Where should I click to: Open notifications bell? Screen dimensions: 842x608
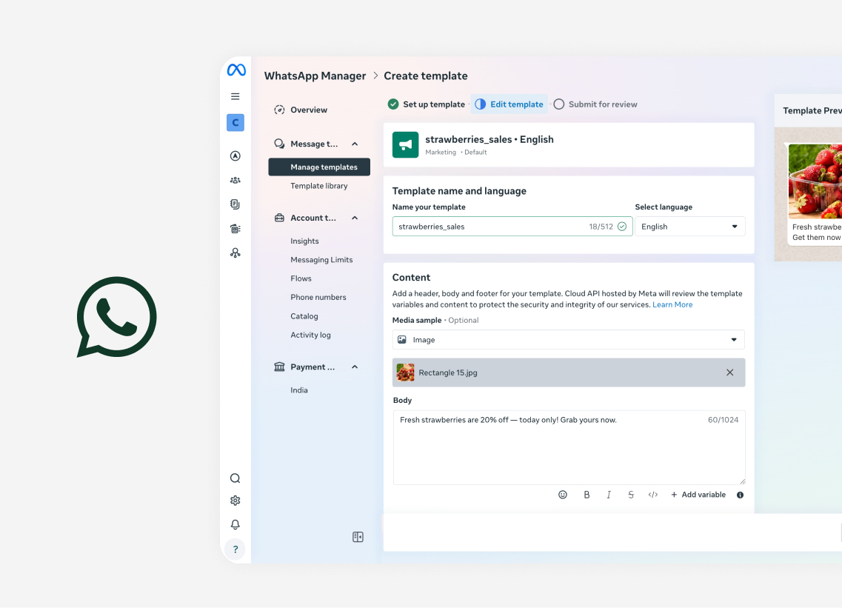coord(235,524)
